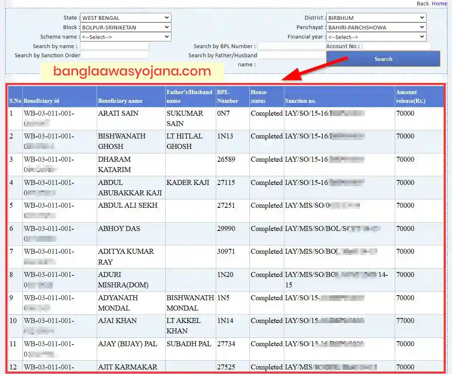Click beneficiary id in ARATI SAIN row
Viewport: 452px width, 374px height.
pyautogui.click(x=49, y=118)
